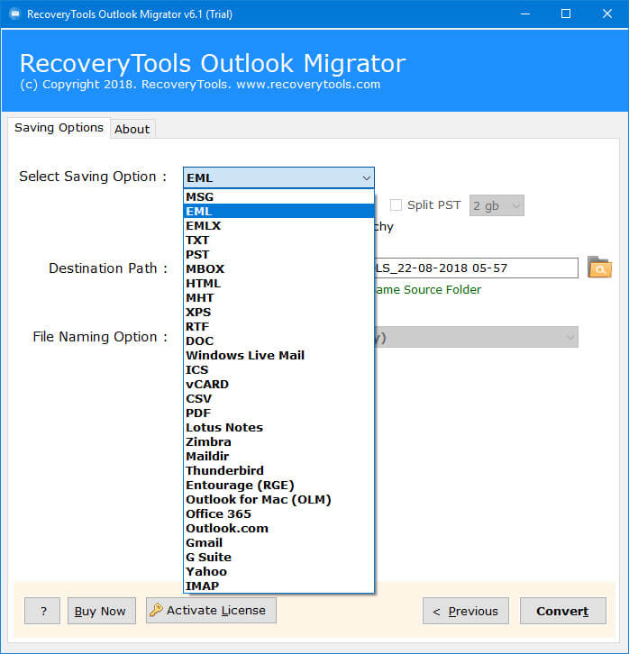Select XPS saving format
Image resolution: width=629 pixels, height=654 pixels.
(278, 312)
